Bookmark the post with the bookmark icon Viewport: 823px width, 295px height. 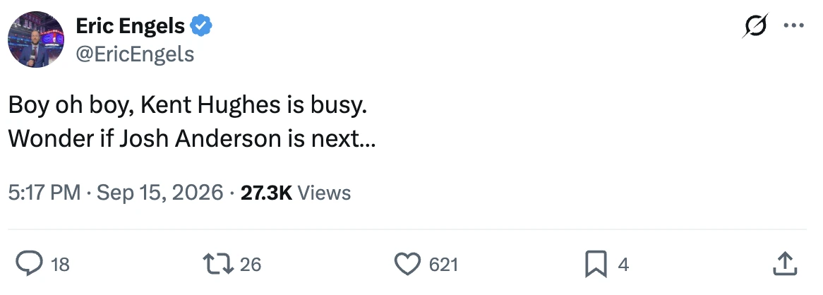coord(596,264)
